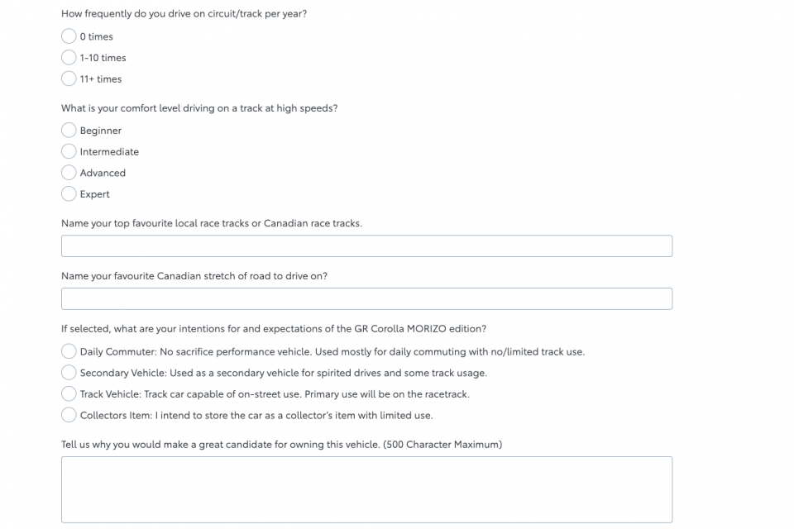Select Expert comfort level

(69, 194)
